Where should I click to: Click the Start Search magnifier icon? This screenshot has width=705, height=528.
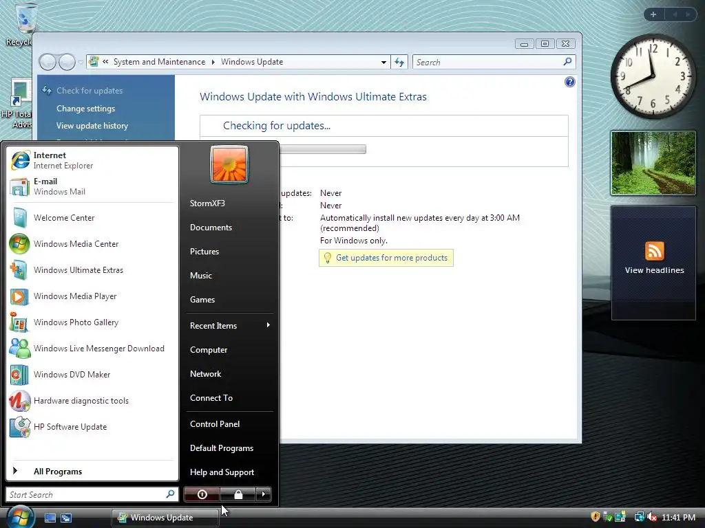tap(171, 494)
